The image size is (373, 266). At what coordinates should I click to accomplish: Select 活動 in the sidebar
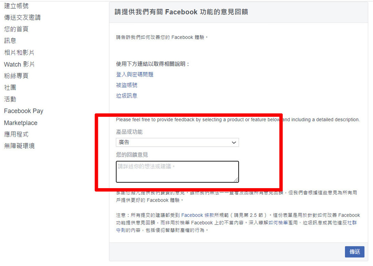[10, 99]
